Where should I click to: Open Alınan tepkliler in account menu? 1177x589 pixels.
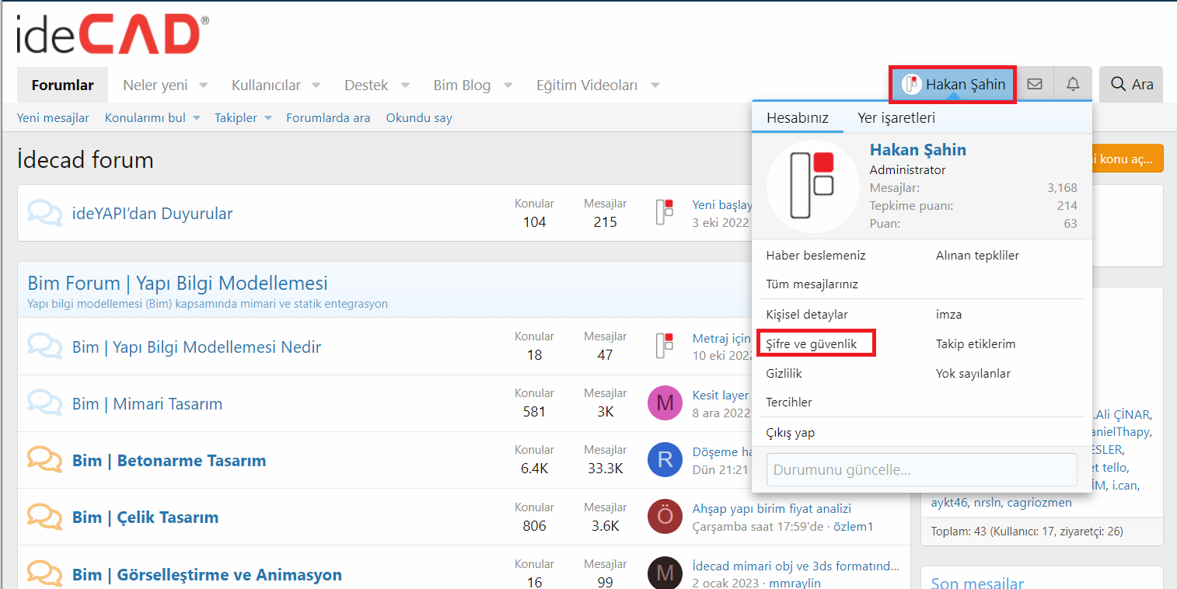coord(977,255)
